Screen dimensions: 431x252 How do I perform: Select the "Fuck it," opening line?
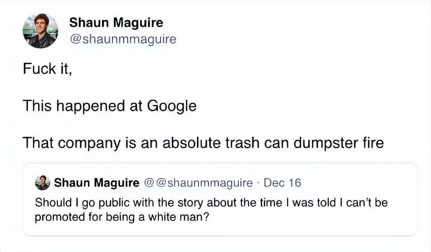(47, 69)
